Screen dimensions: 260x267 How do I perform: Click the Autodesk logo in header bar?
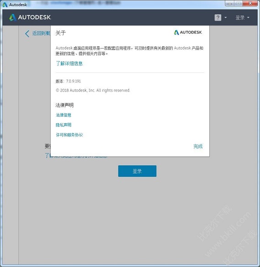click(x=30, y=17)
